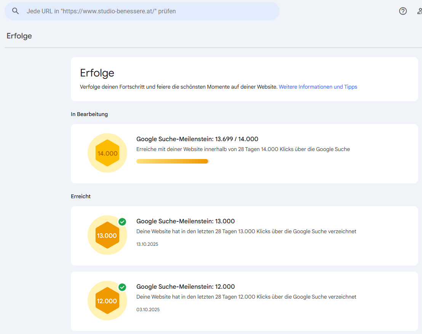The image size is (422, 334).
Task: Click the milestone progress bar
Action: (x=172, y=161)
